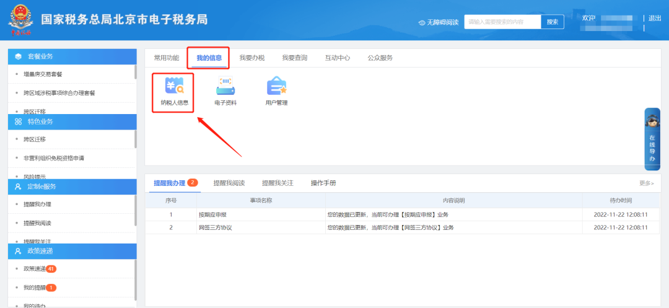The width and height of the screenshot is (669, 308).
Task: Click the 定制e服务 person icon
Action: tap(18, 187)
